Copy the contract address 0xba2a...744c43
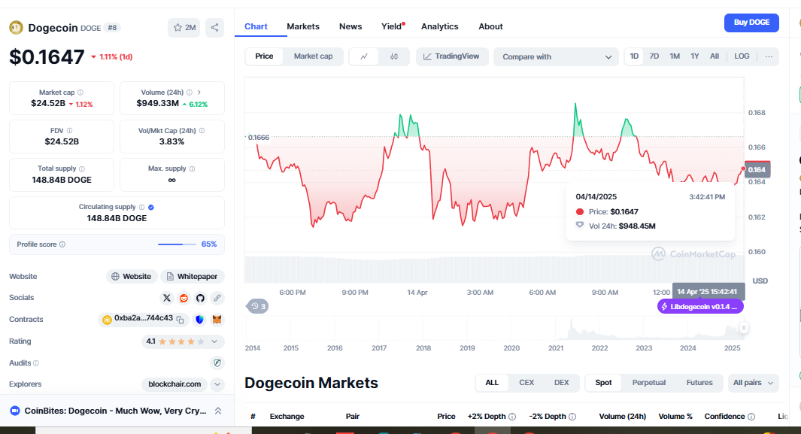The height and width of the screenshot is (434, 801). tap(181, 320)
